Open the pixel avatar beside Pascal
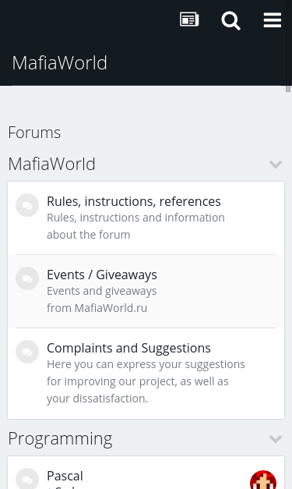This screenshot has height=489, width=292. 263,480
